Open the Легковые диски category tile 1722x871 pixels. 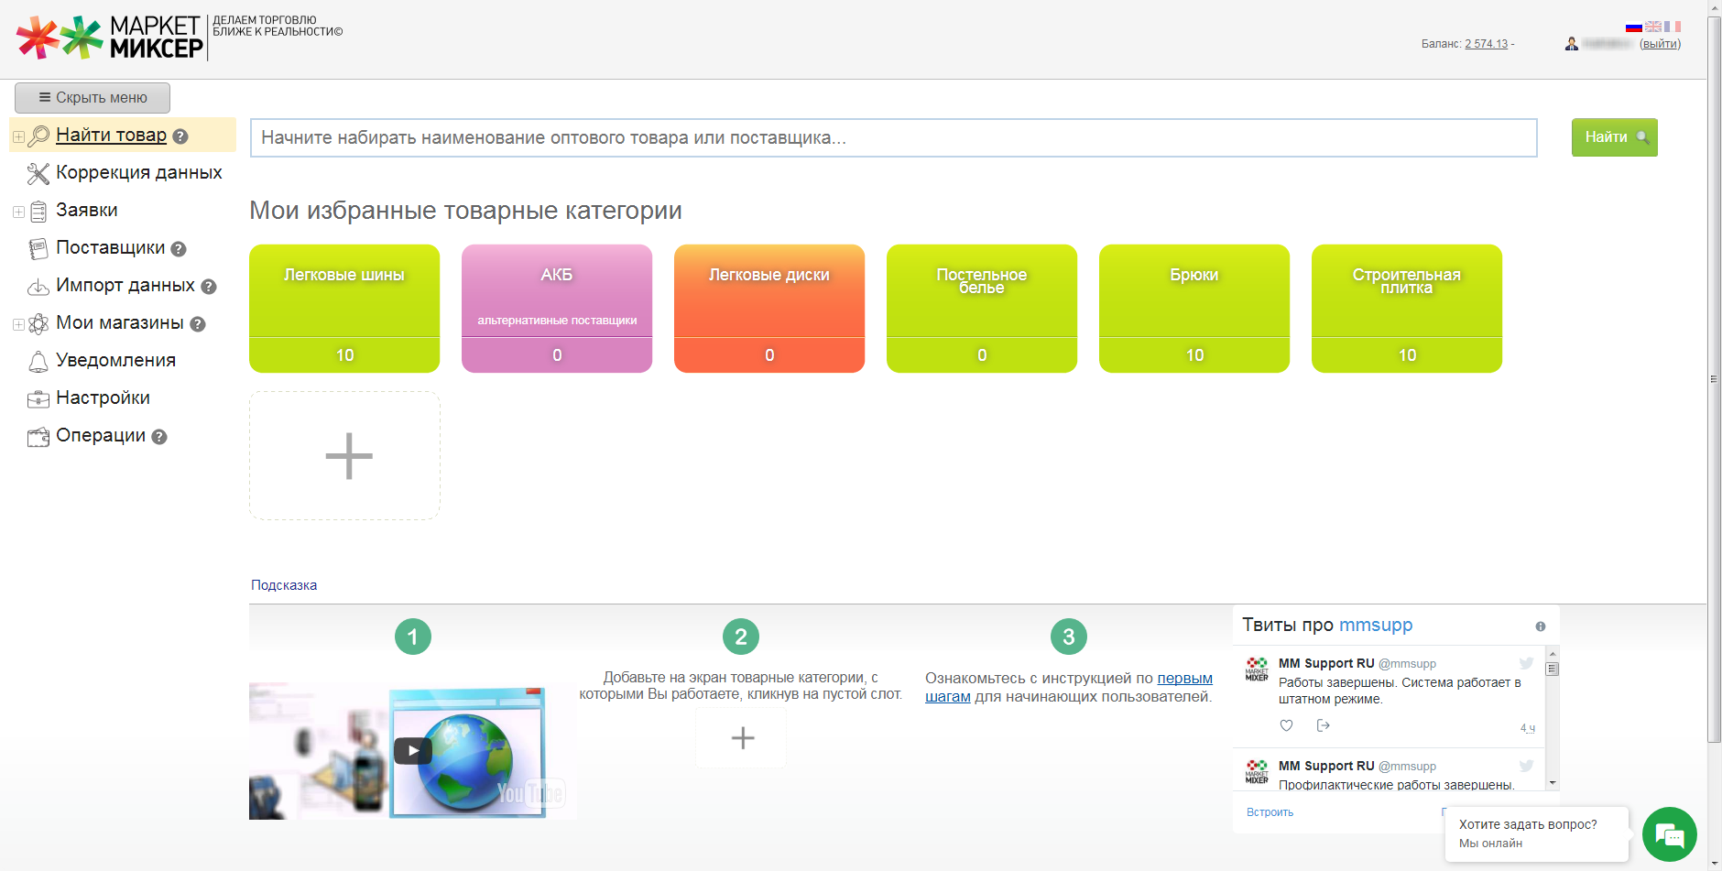pyautogui.click(x=769, y=309)
